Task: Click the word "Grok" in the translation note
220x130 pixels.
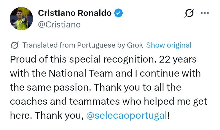Action: tap(135, 45)
